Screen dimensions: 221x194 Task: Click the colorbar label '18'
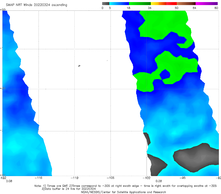click(128, 8)
